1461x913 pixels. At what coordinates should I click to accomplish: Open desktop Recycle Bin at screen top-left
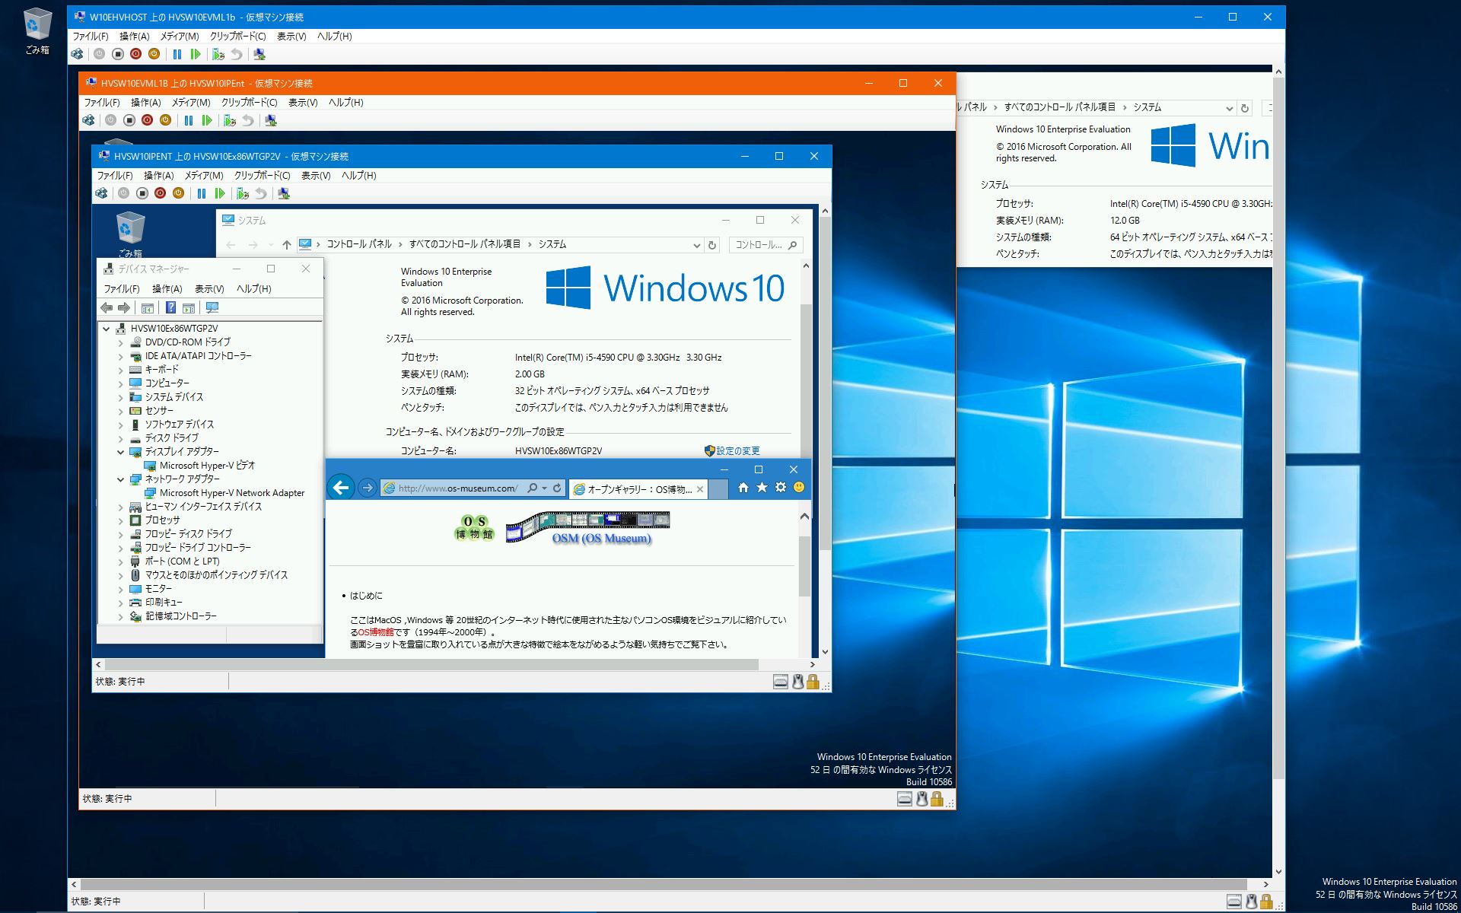37,32
